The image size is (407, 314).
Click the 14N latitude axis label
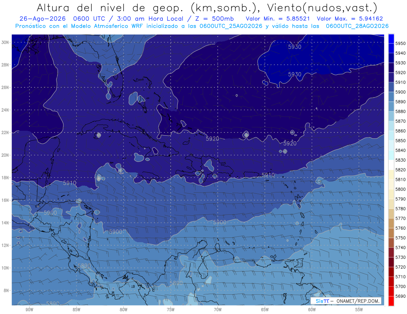[5, 223]
